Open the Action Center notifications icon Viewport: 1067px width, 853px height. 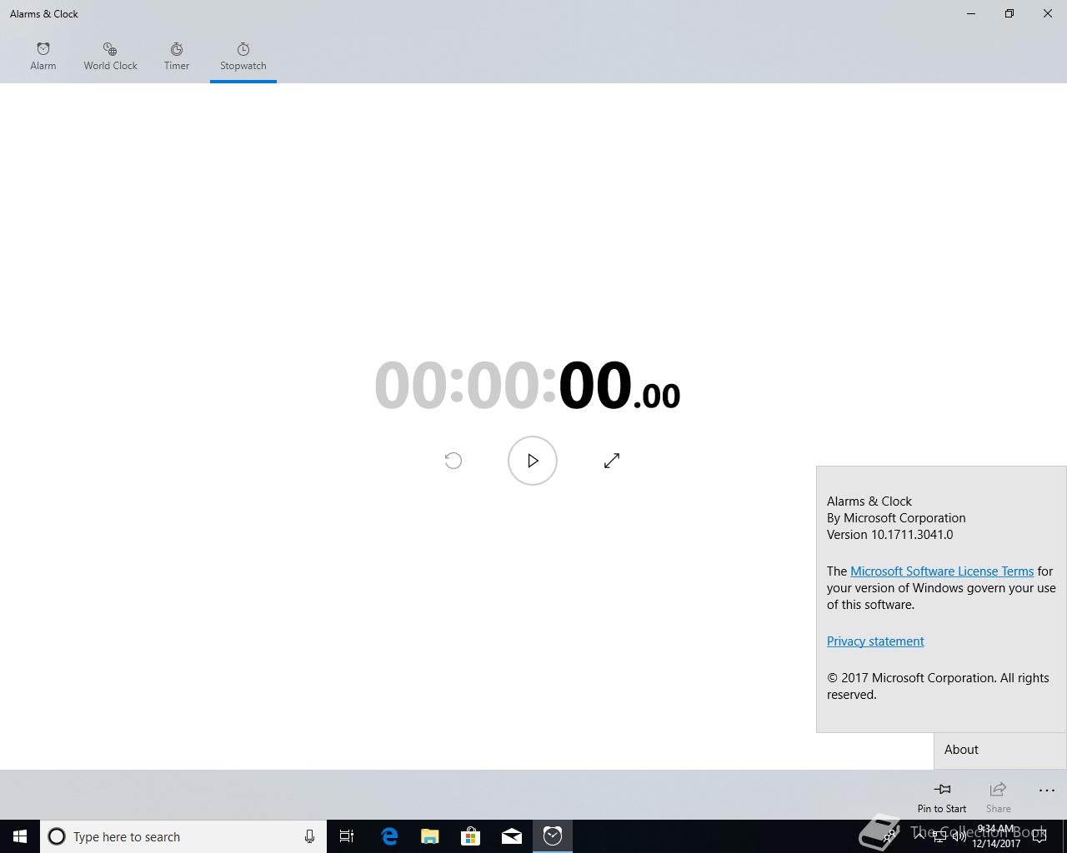pyautogui.click(x=1039, y=836)
